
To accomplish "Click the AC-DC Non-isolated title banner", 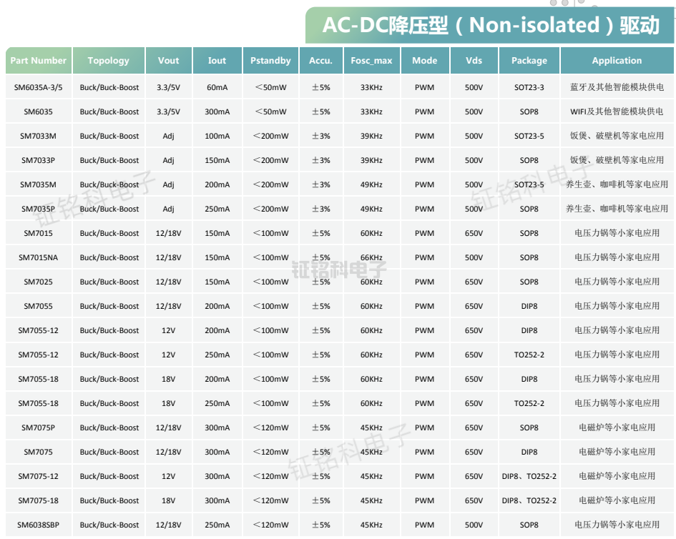I will (x=490, y=25).
